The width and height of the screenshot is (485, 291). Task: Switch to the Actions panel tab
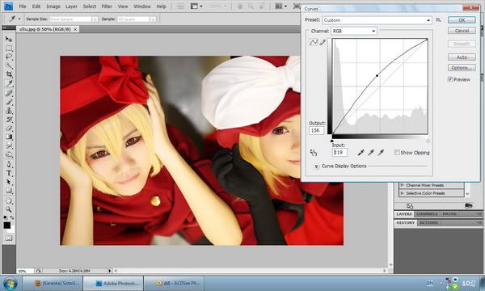pyautogui.click(x=428, y=222)
